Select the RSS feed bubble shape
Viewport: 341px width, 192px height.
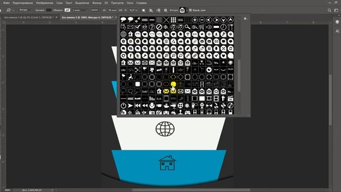point(166,34)
